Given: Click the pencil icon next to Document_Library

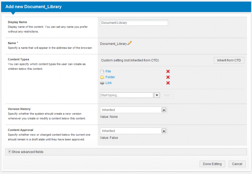Looking at the screenshot, I should pyautogui.click(x=129, y=43).
